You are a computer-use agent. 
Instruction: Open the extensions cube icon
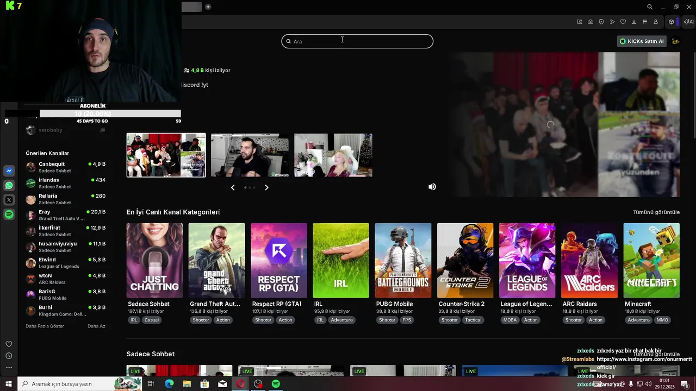click(672, 22)
